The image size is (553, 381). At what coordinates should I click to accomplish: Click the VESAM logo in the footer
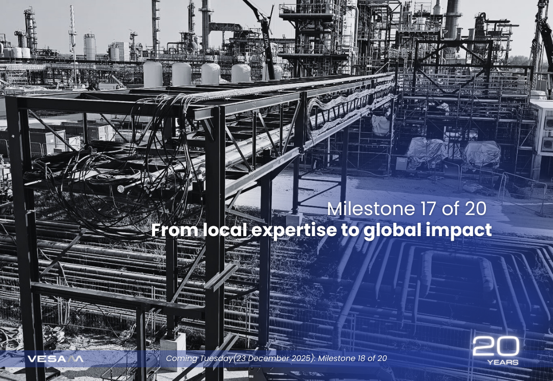tap(55, 359)
